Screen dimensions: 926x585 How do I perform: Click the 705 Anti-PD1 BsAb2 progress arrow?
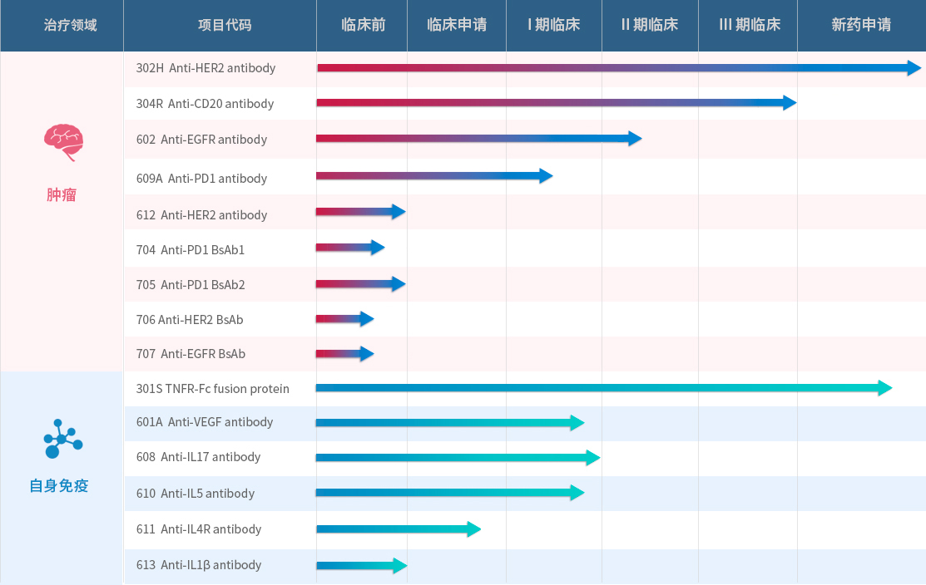pyautogui.click(x=361, y=284)
